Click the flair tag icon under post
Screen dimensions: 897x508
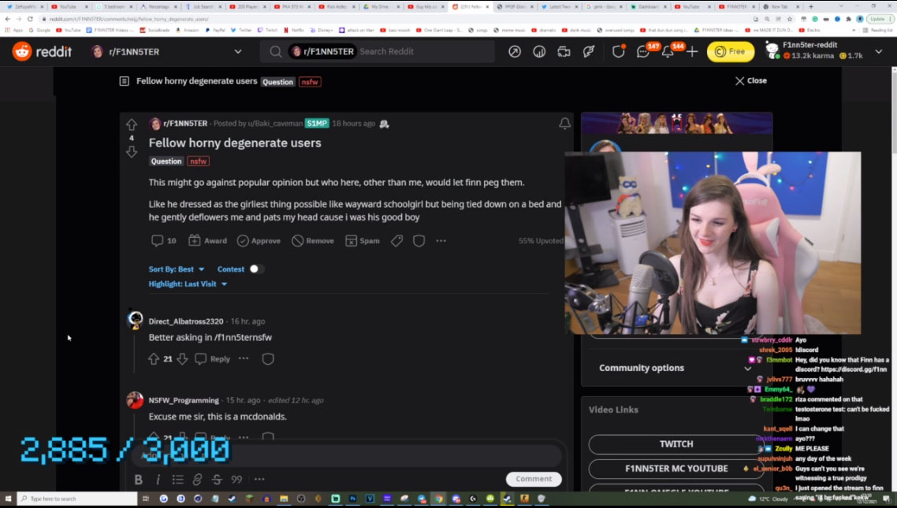coord(396,241)
